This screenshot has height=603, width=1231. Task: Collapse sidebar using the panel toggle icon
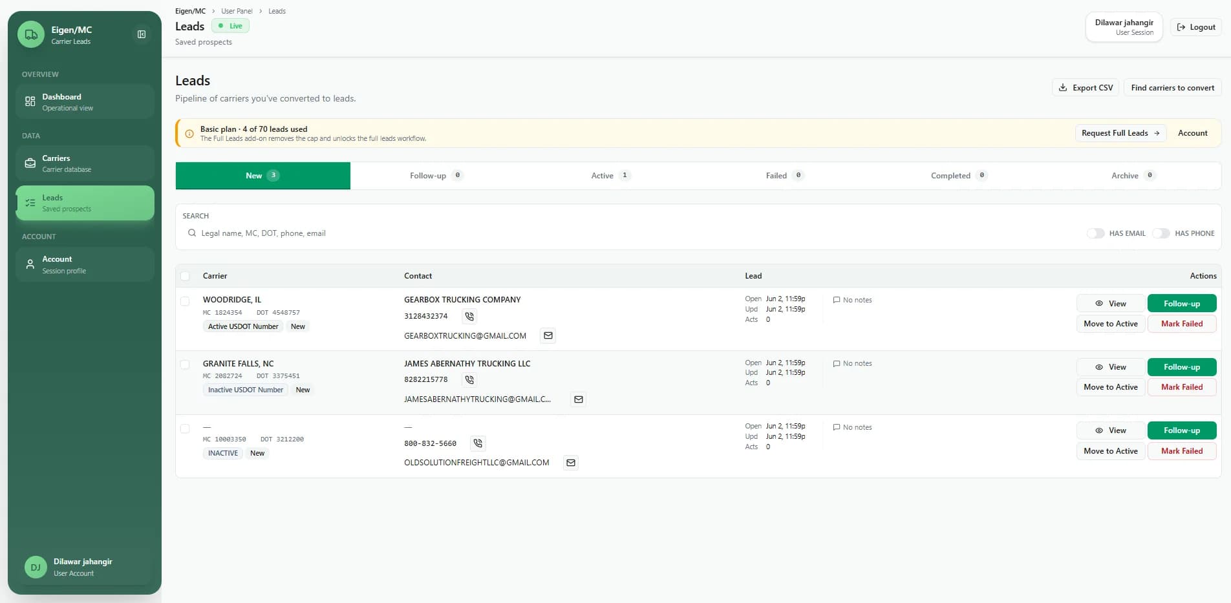(142, 34)
